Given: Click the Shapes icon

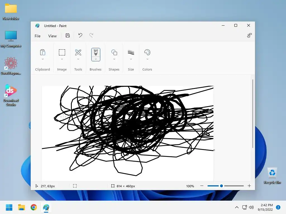Looking at the screenshot, I should [114, 52].
